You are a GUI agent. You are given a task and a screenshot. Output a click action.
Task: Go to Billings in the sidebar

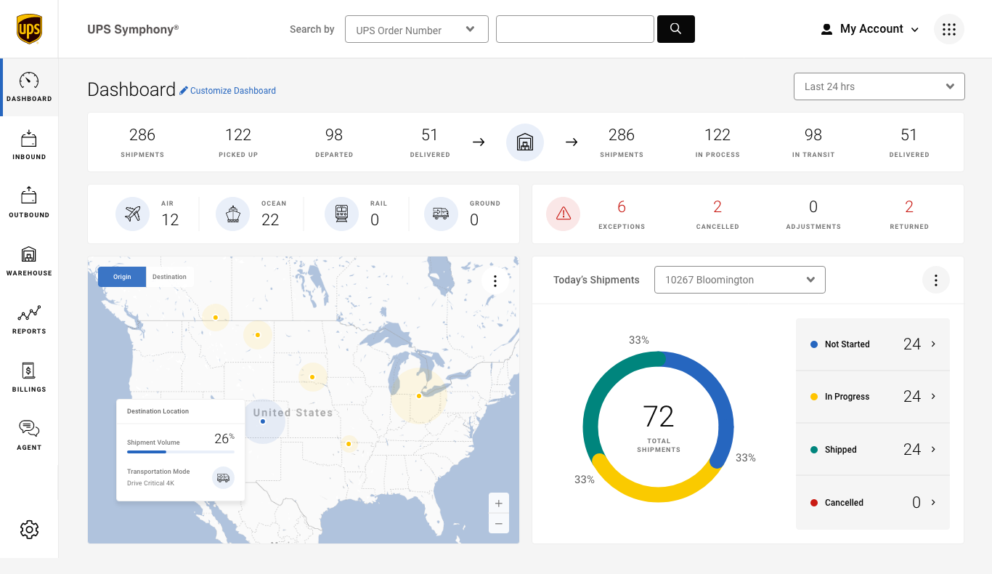click(x=29, y=377)
